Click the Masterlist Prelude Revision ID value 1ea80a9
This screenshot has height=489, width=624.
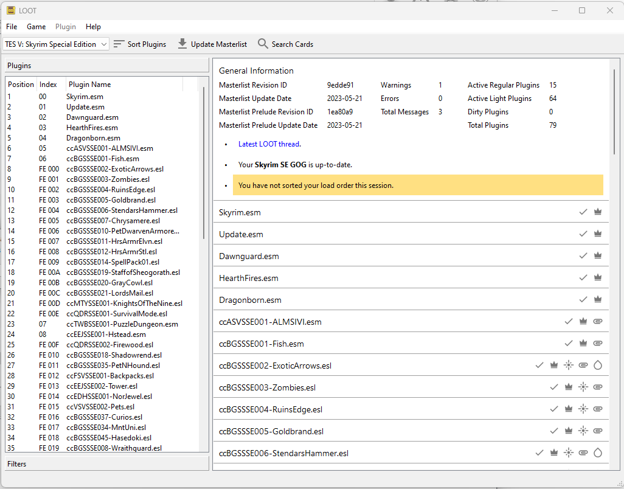340,112
